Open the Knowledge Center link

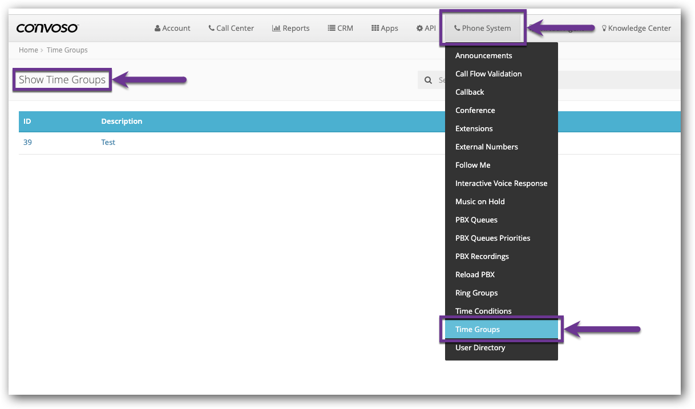[x=636, y=28]
